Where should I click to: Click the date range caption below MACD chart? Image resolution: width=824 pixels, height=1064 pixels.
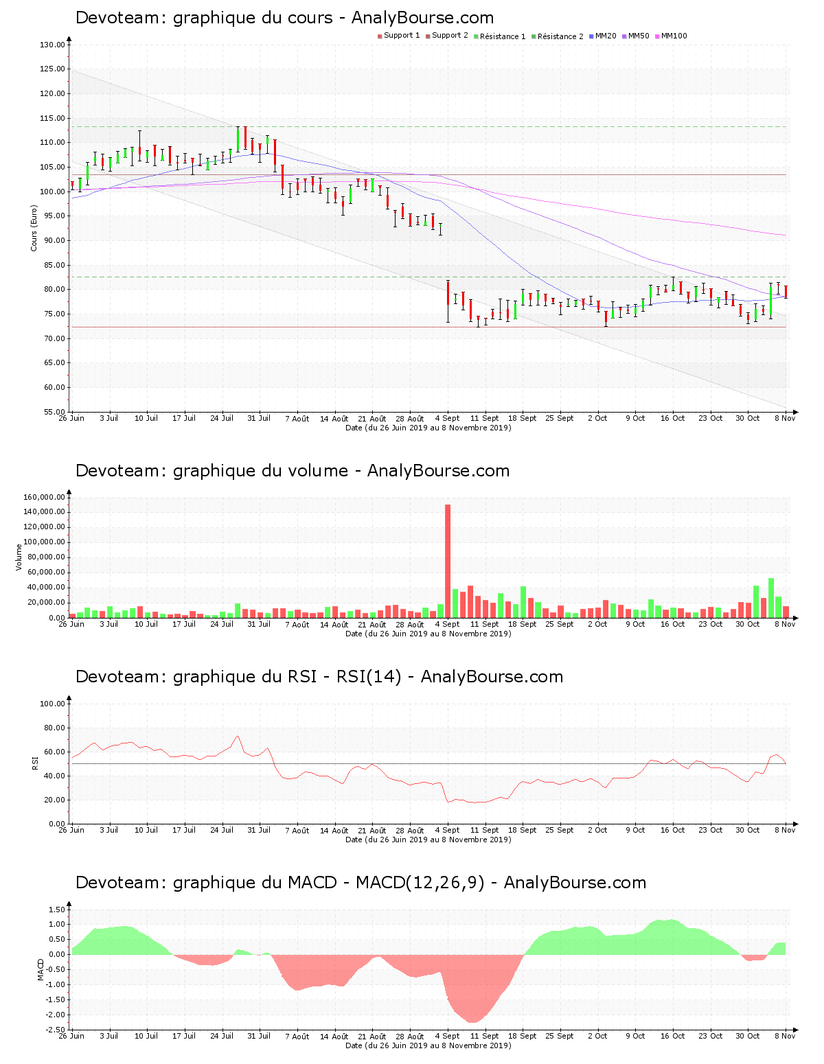428,1045
